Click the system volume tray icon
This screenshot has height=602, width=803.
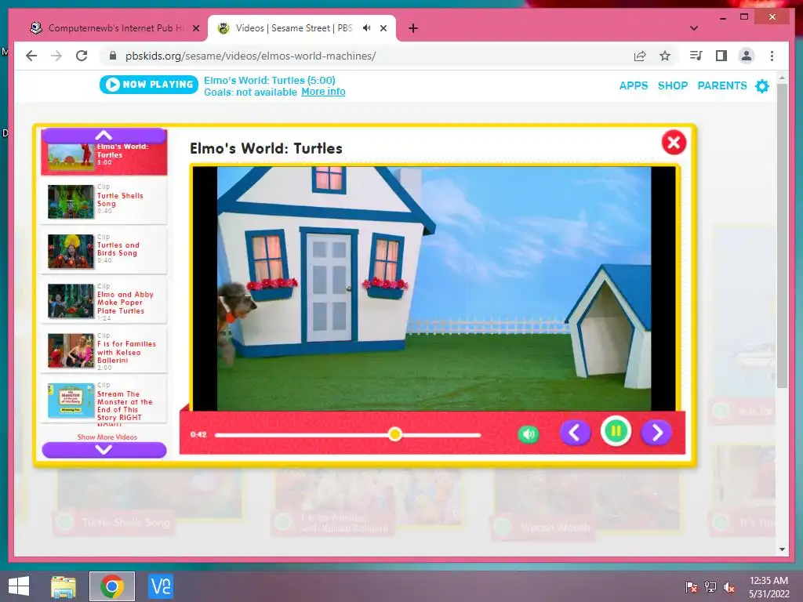[x=729, y=587]
